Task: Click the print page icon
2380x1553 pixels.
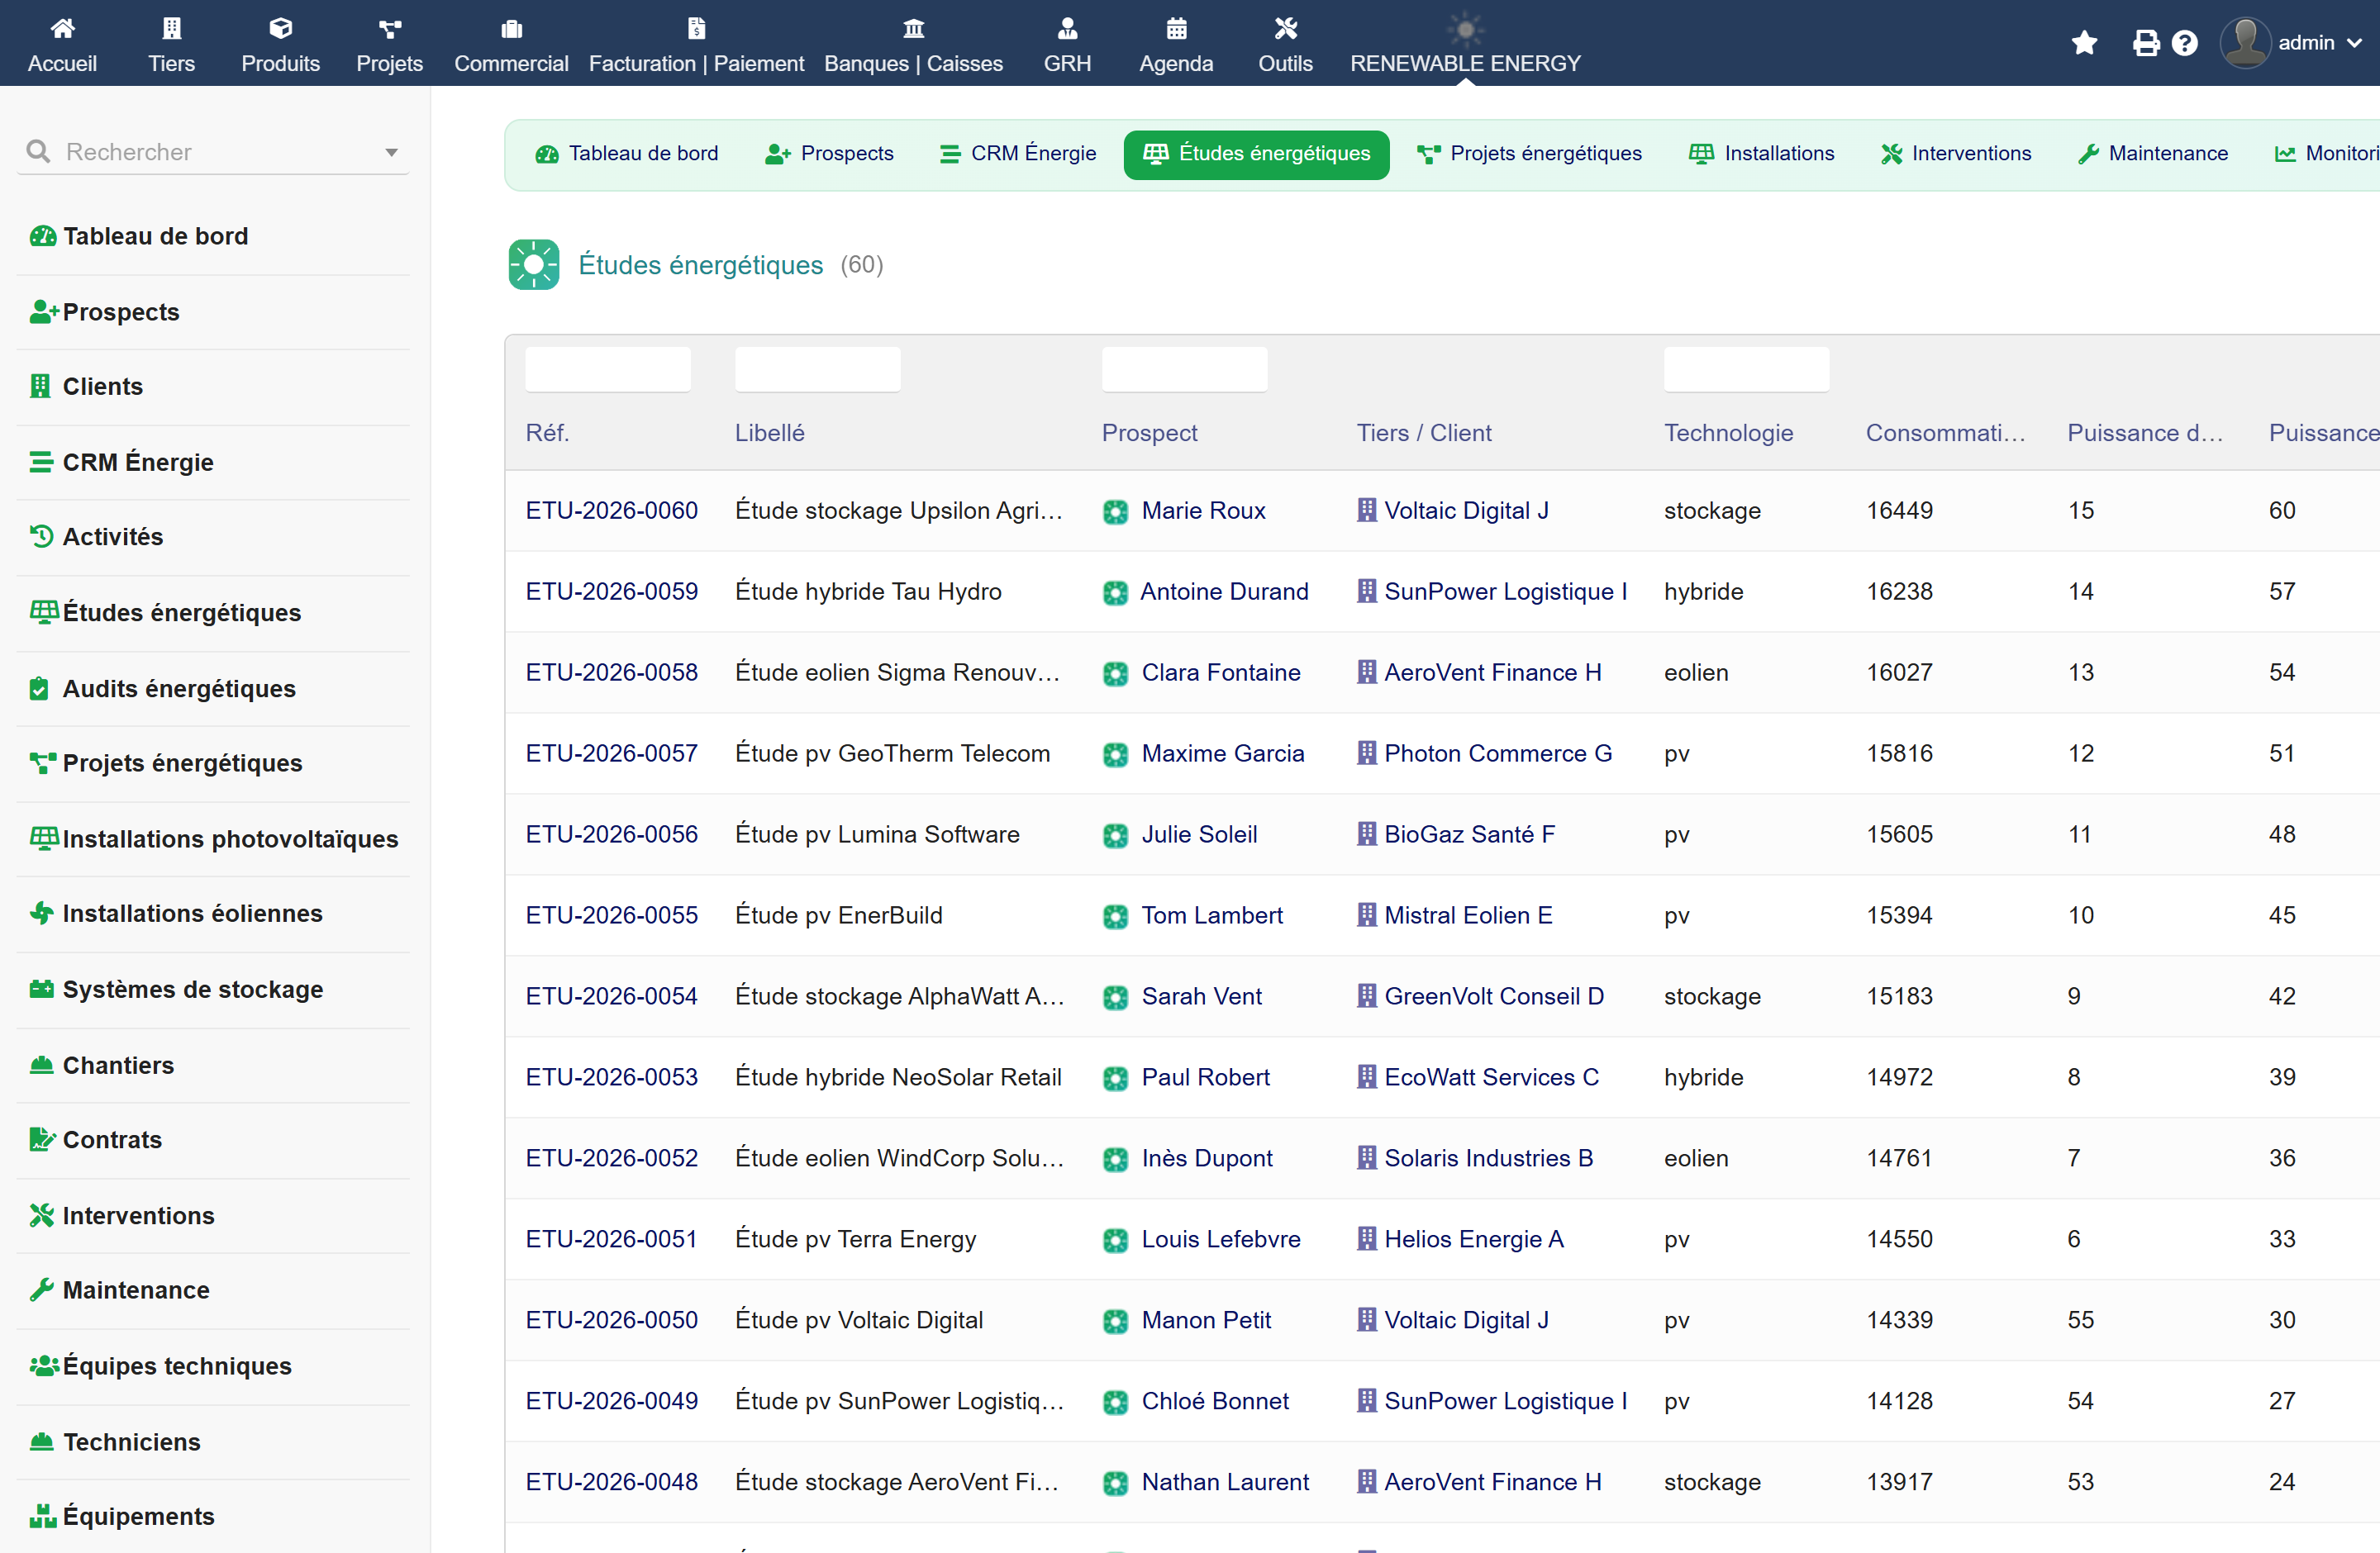Action: pos(2145,43)
